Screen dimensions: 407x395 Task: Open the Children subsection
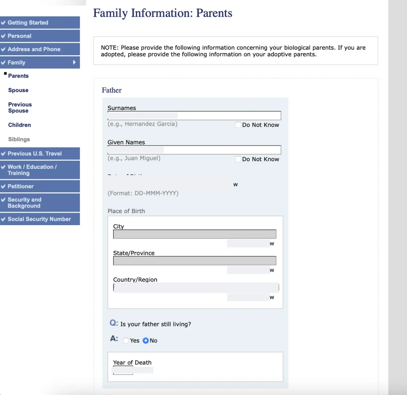click(x=19, y=125)
